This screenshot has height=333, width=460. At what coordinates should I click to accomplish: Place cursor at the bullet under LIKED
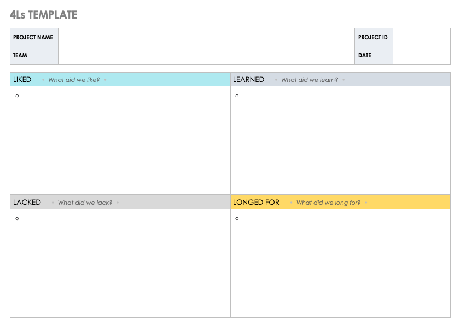(17, 96)
